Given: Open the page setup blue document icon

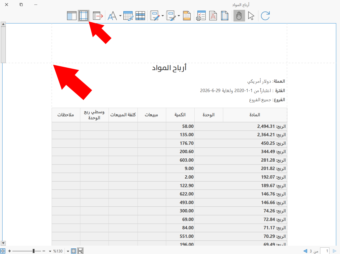Looking at the screenshot, I should pyautogui.click(x=225, y=16).
